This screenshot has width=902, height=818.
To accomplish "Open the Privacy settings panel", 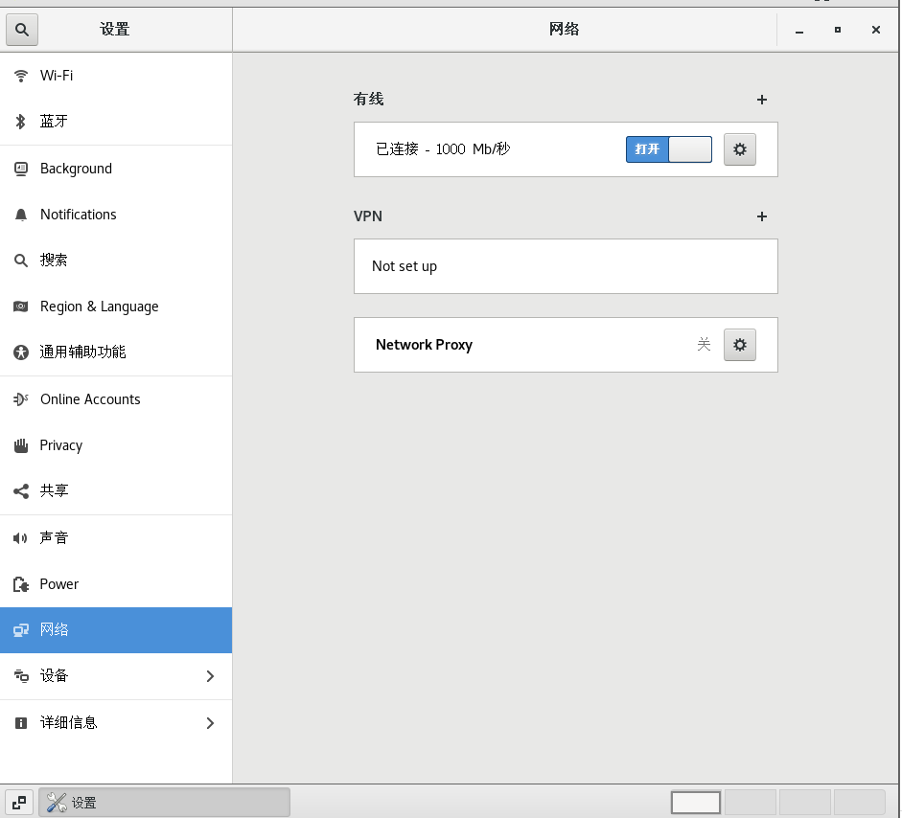I will click(116, 445).
